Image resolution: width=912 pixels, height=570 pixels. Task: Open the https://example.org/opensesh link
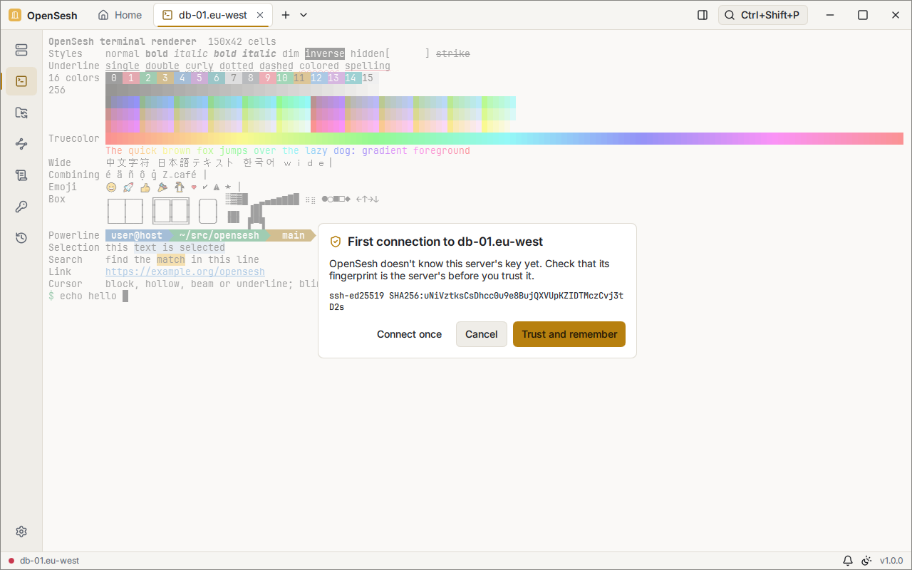[185, 271]
